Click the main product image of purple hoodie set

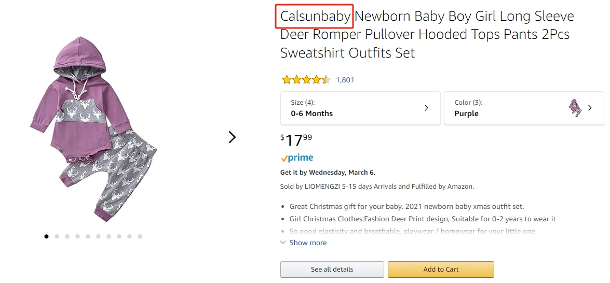[x=93, y=129]
